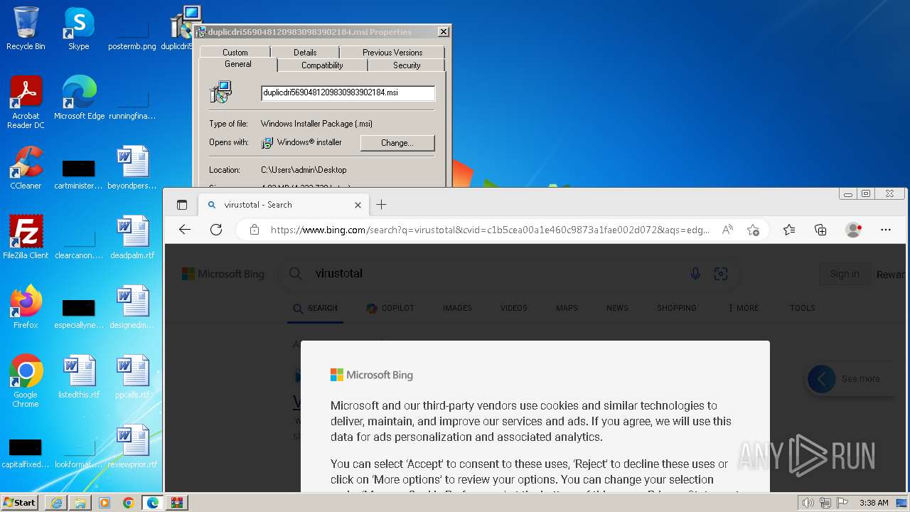This screenshot has width=910, height=512.
Task: Launch Microsoft Edge desktop shortcut
Action: click(79, 98)
